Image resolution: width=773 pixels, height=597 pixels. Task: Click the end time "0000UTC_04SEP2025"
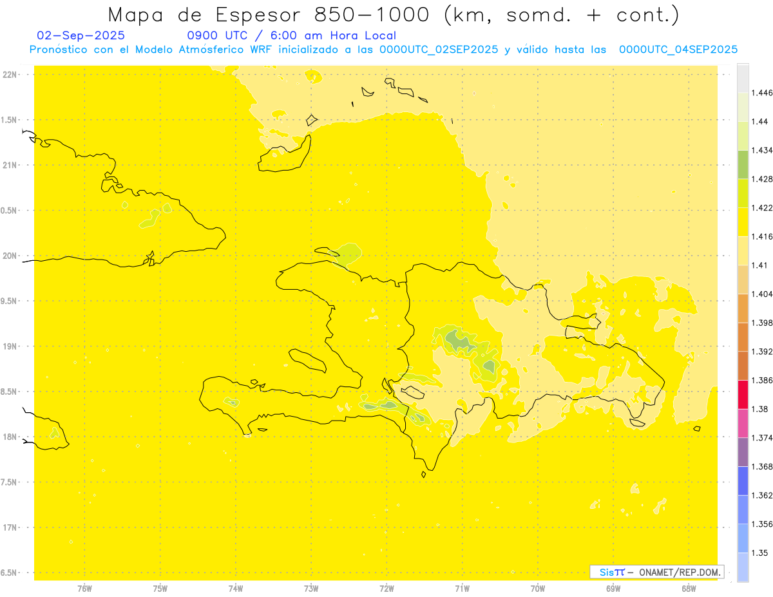click(678, 50)
